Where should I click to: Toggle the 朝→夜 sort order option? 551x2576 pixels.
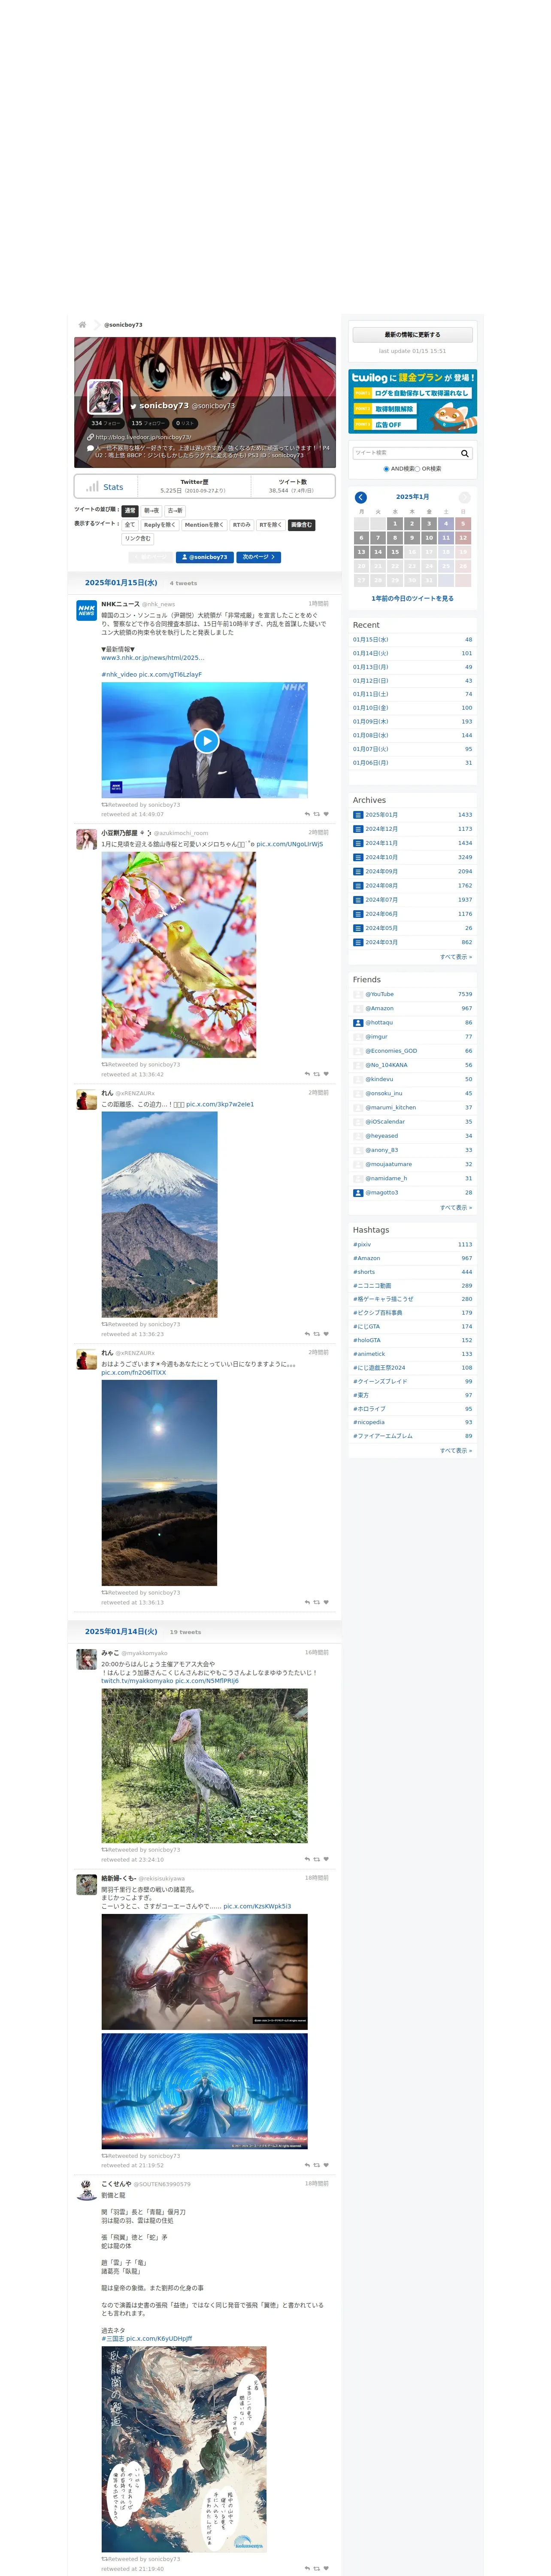pyautogui.click(x=151, y=510)
